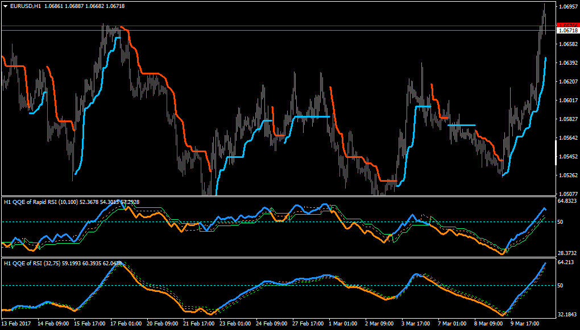
Task: Click the 15 Feb 17:00 time label
Action: [89, 323]
